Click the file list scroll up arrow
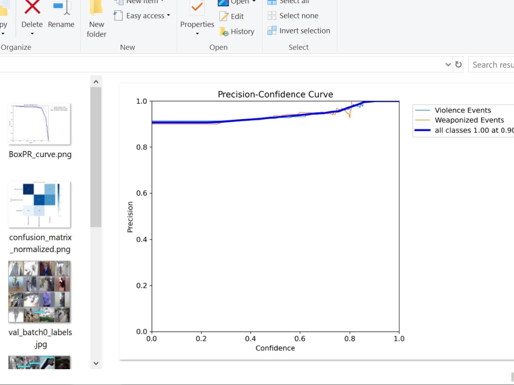The height and width of the screenshot is (385, 514). pos(96,82)
